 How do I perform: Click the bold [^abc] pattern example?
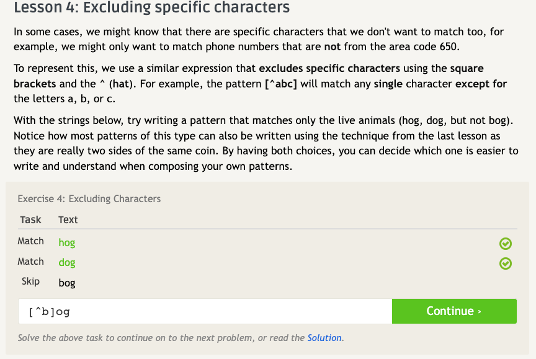click(280, 84)
